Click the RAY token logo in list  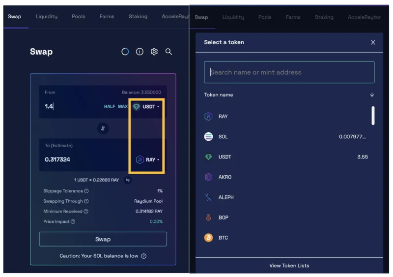point(208,117)
